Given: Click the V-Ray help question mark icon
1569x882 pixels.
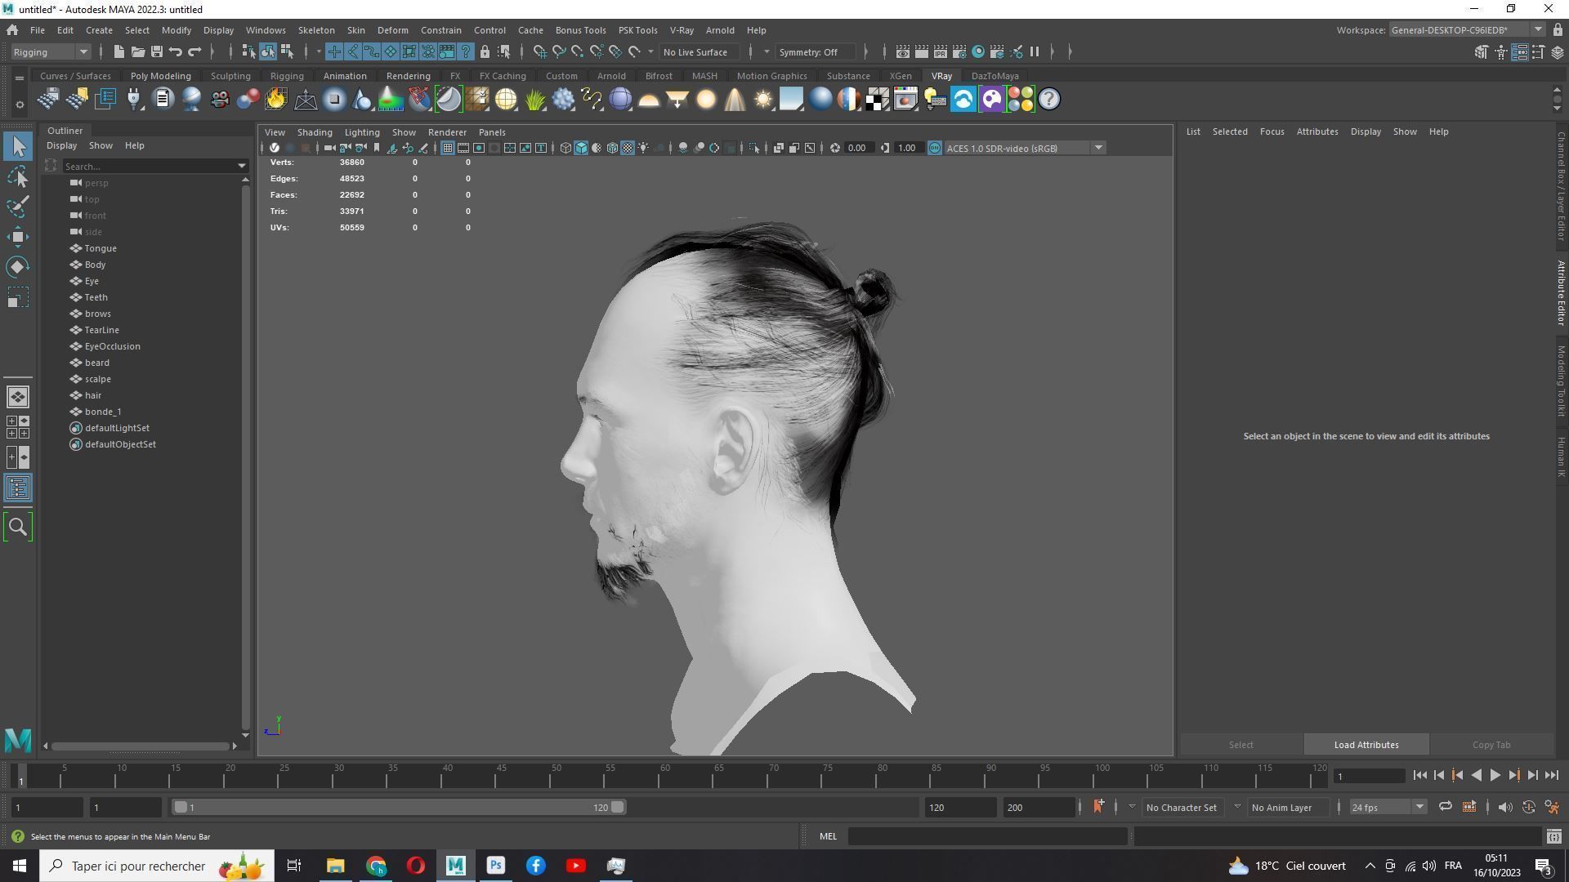Looking at the screenshot, I should click(1049, 100).
